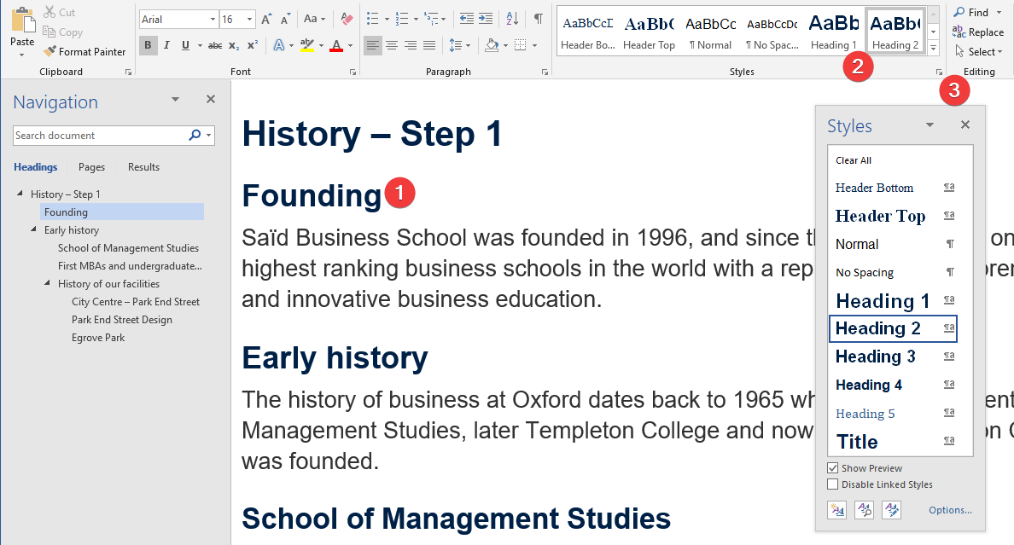Click the search magnifier in Navigation pane
Screen dimensions: 1014x545
coord(194,135)
